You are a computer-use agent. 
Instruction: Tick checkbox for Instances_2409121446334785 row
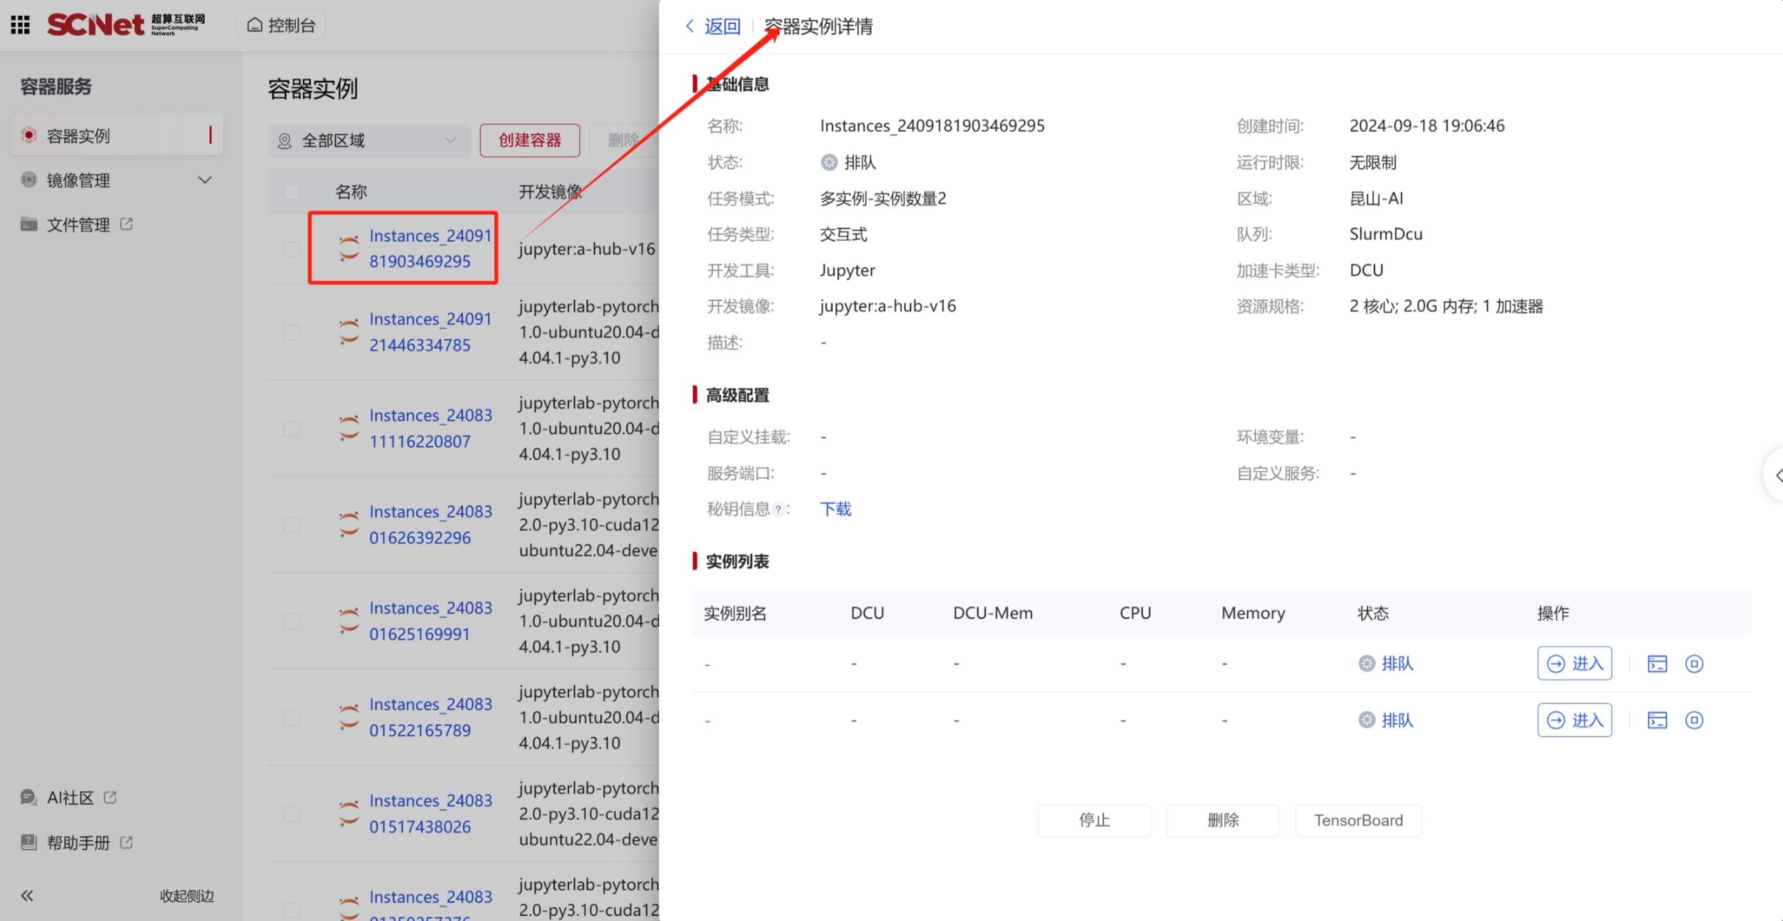pos(291,332)
